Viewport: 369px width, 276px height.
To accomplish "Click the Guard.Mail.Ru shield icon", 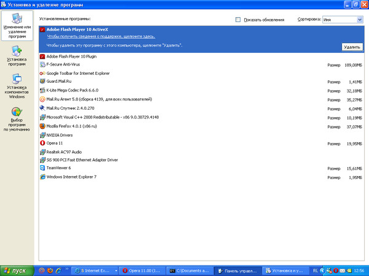I will click(42, 82).
